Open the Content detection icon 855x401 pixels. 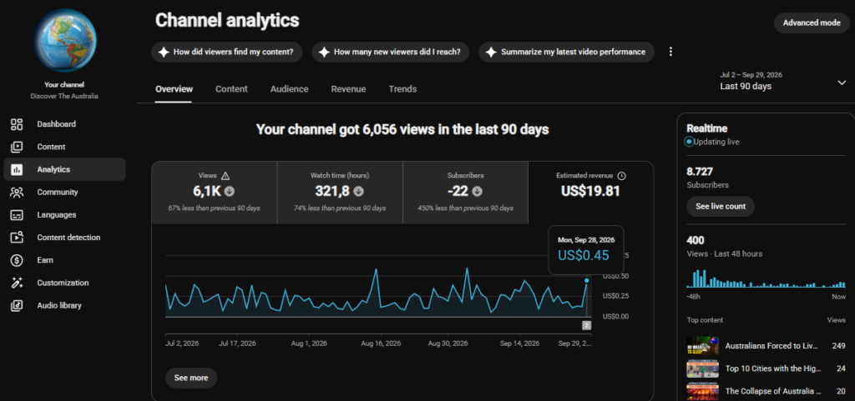[x=17, y=238]
